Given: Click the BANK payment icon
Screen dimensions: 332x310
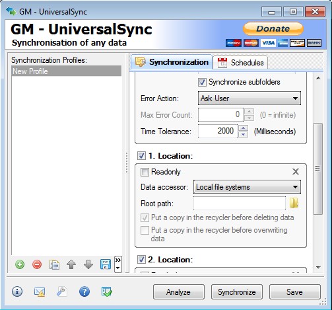Looking at the screenshot, I should (314, 43).
